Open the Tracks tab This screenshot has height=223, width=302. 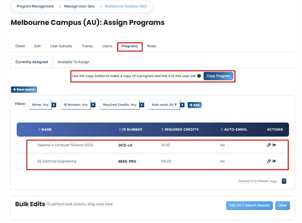(87, 46)
